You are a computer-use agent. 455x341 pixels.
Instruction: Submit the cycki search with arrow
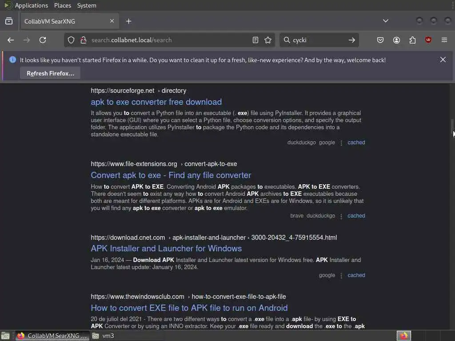352,40
